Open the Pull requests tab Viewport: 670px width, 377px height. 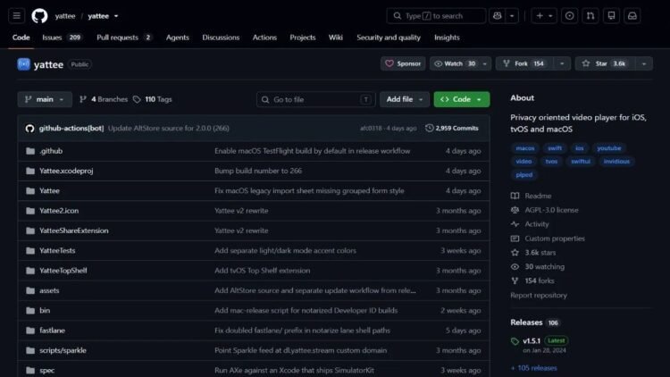pos(124,38)
